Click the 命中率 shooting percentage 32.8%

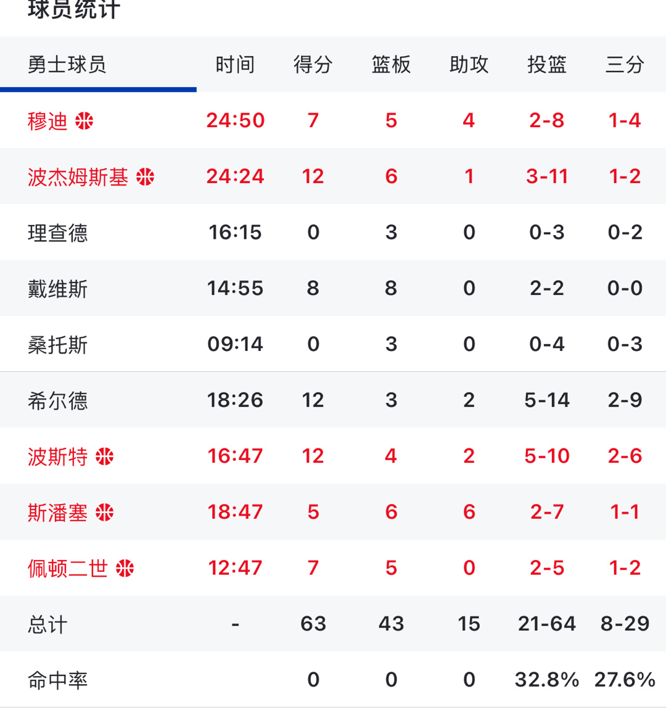(546, 680)
